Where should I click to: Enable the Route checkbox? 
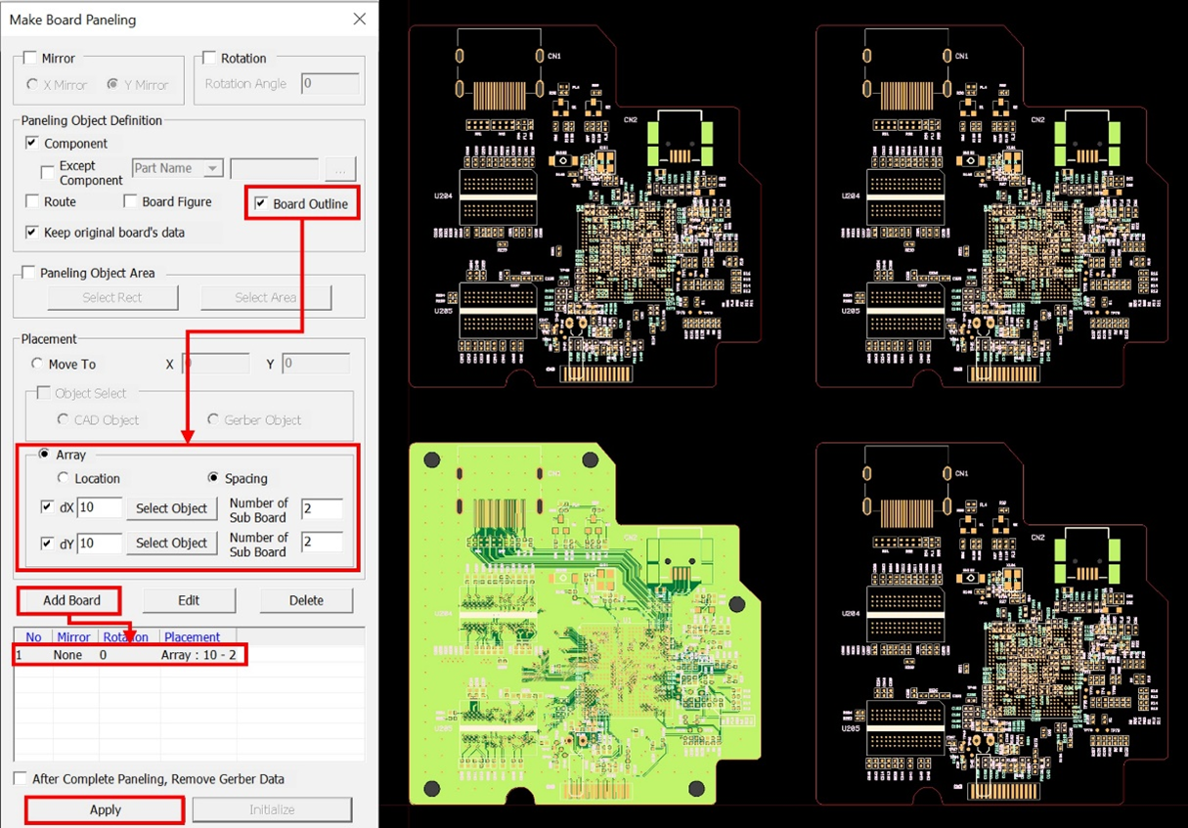tap(32, 202)
